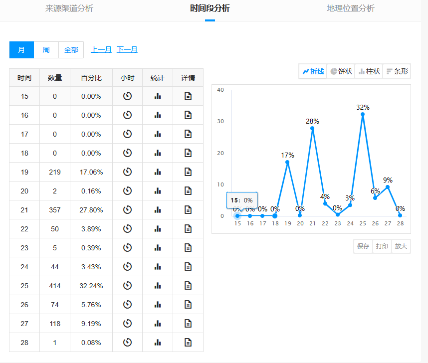
Task: Select the 折线 line chart type
Action: tap(313, 71)
